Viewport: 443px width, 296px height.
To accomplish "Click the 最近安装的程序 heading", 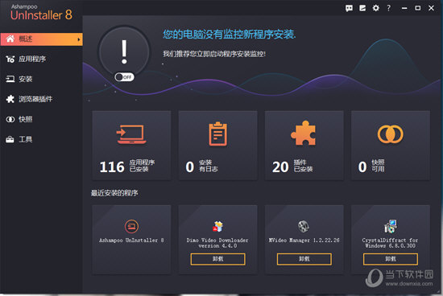I will click(x=114, y=193).
